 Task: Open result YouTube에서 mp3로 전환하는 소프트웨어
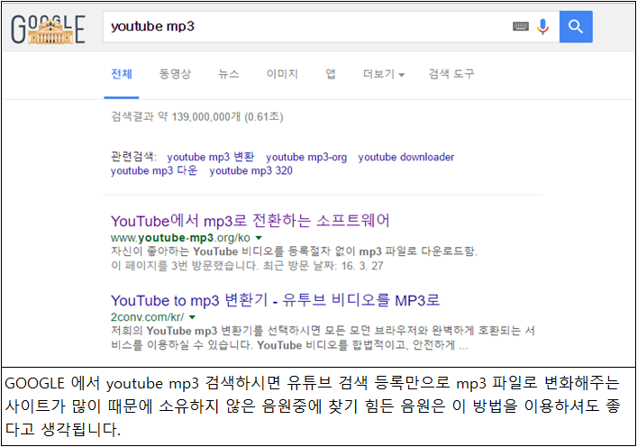point(250,221)
